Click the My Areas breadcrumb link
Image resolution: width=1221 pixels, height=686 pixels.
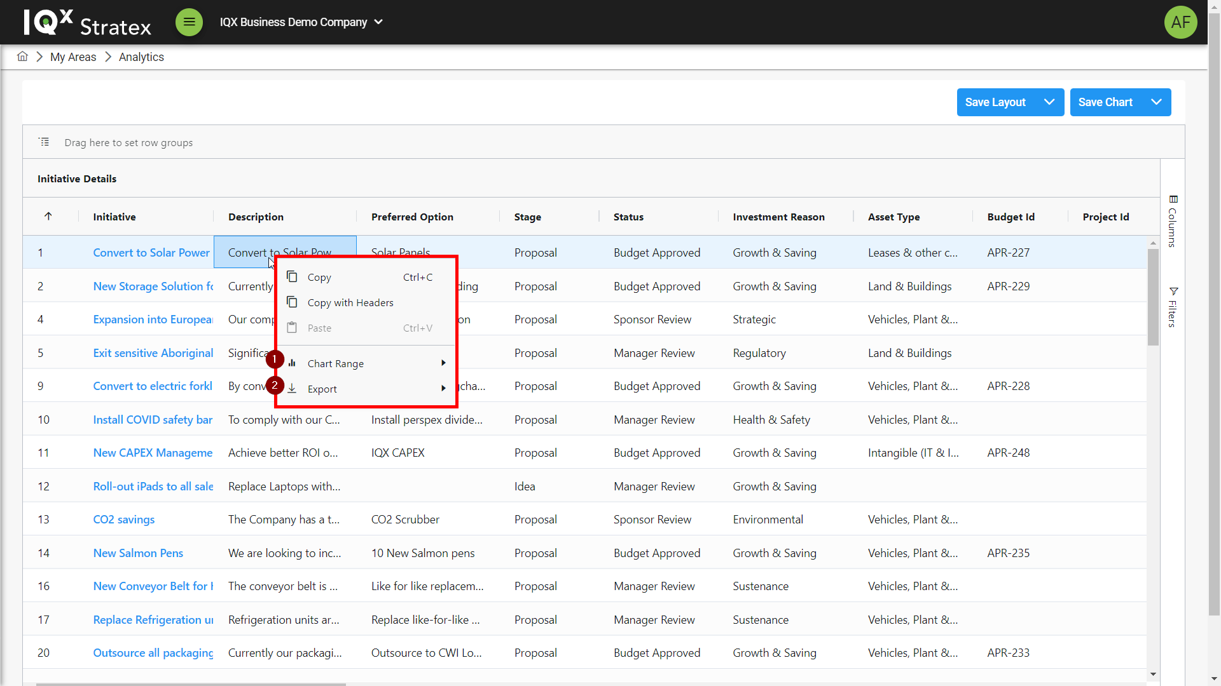pos(73,57)
